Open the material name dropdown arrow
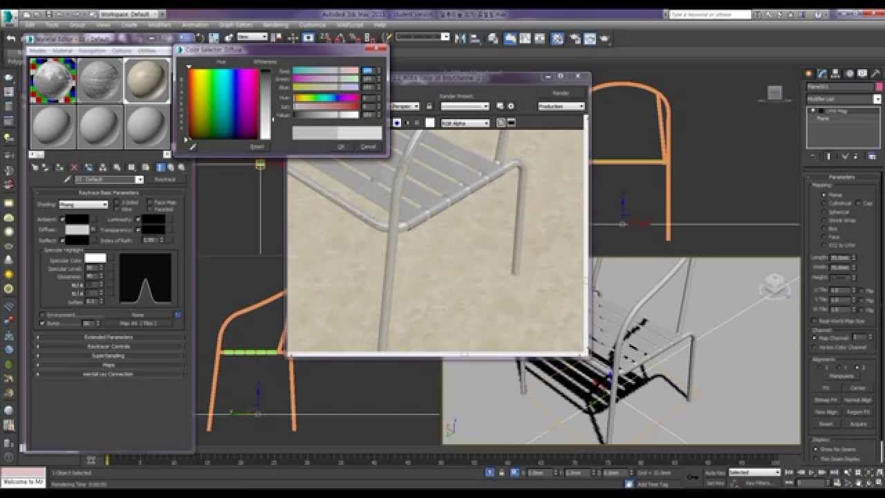This screenshot has height=498, width=885. [x=139, y=179]
